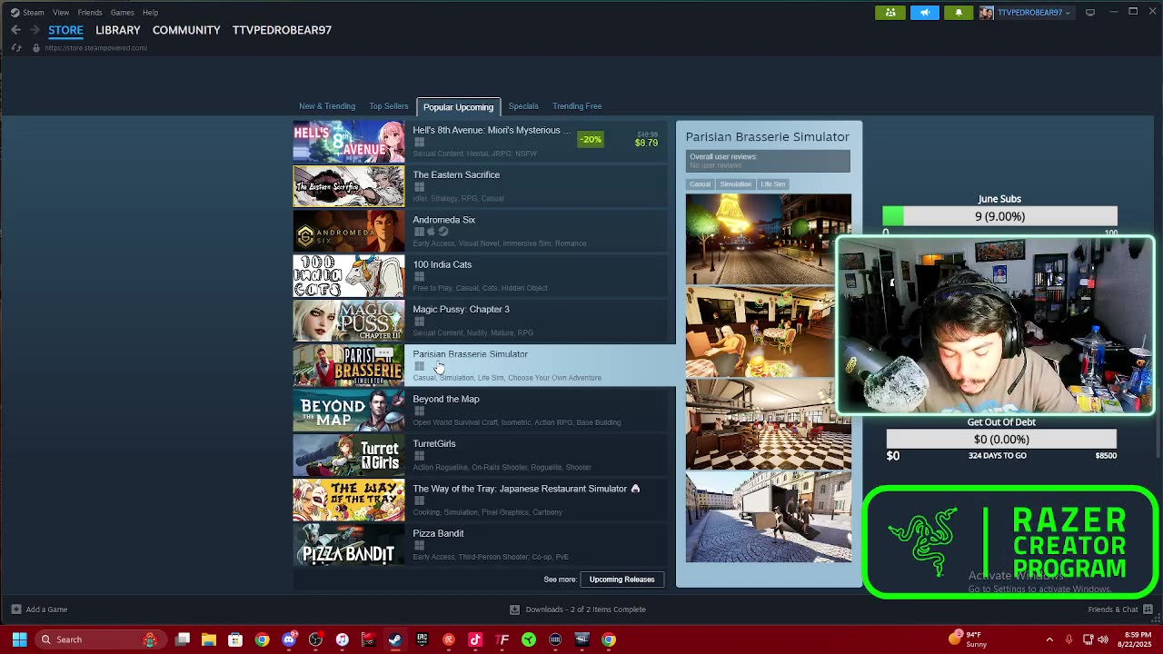Viewport: 1163px width, 654px height.
Task: Click the -20% discount badge
Action: point(591,140)
